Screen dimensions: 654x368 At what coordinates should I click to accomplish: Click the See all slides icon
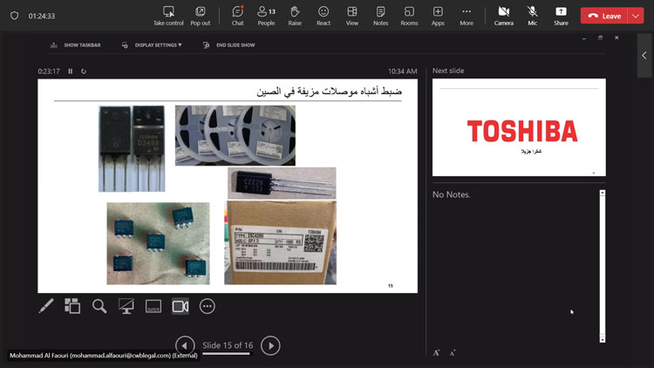coord(72,306)
